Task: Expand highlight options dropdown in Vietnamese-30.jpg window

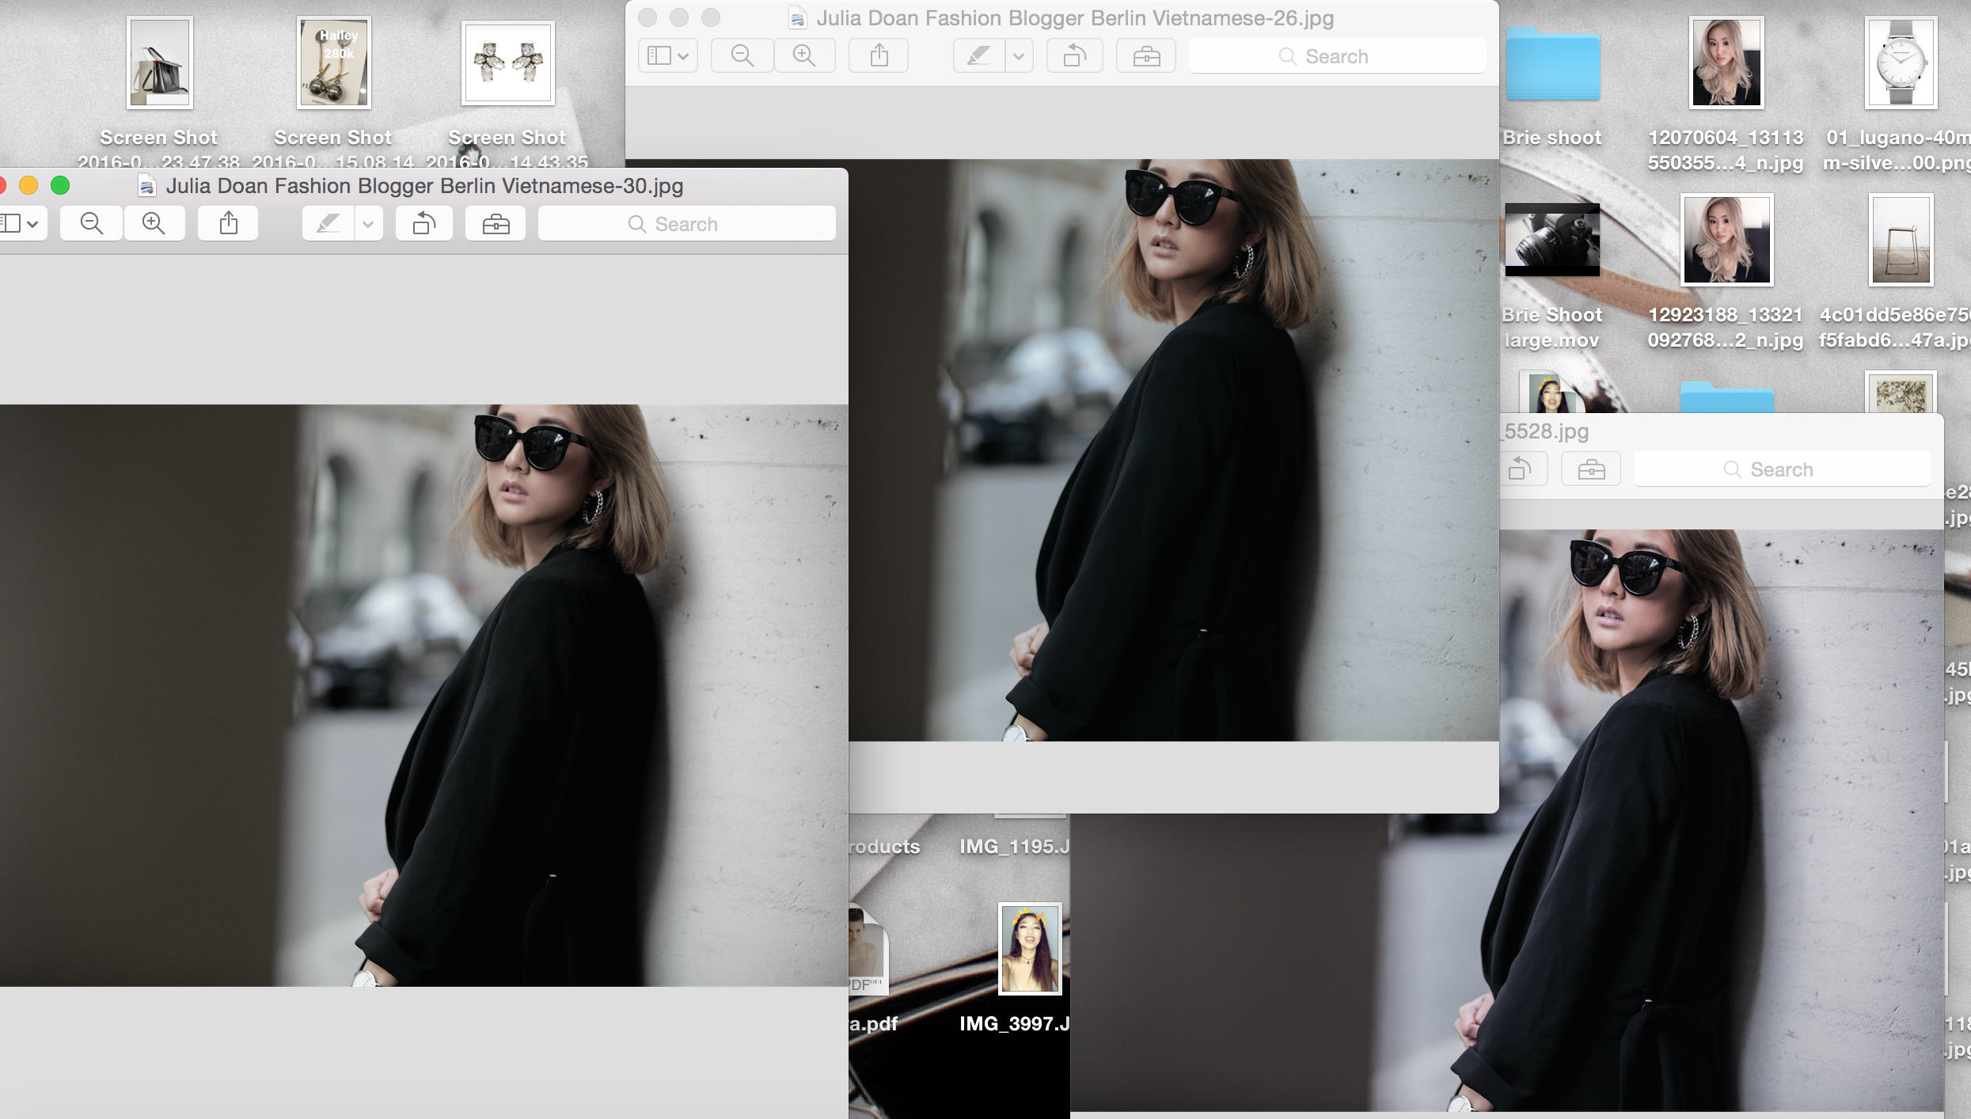Action: click(x=368, y=224)
